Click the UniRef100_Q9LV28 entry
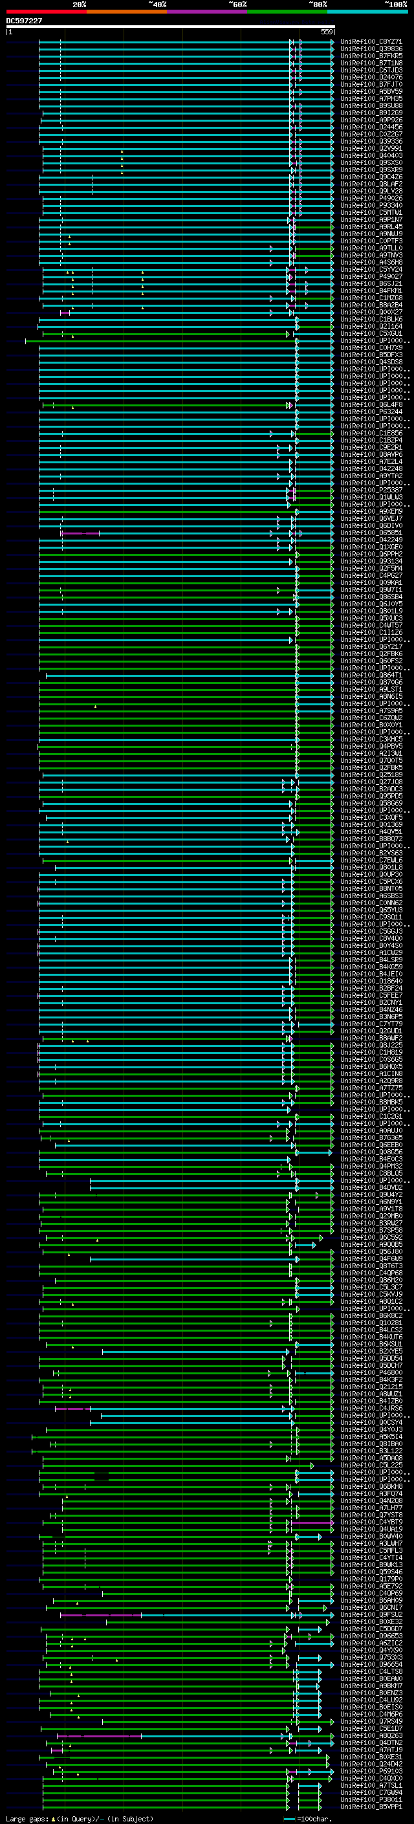The width and height of the screenshot is (414, 1824). click(x=371, y=191)
